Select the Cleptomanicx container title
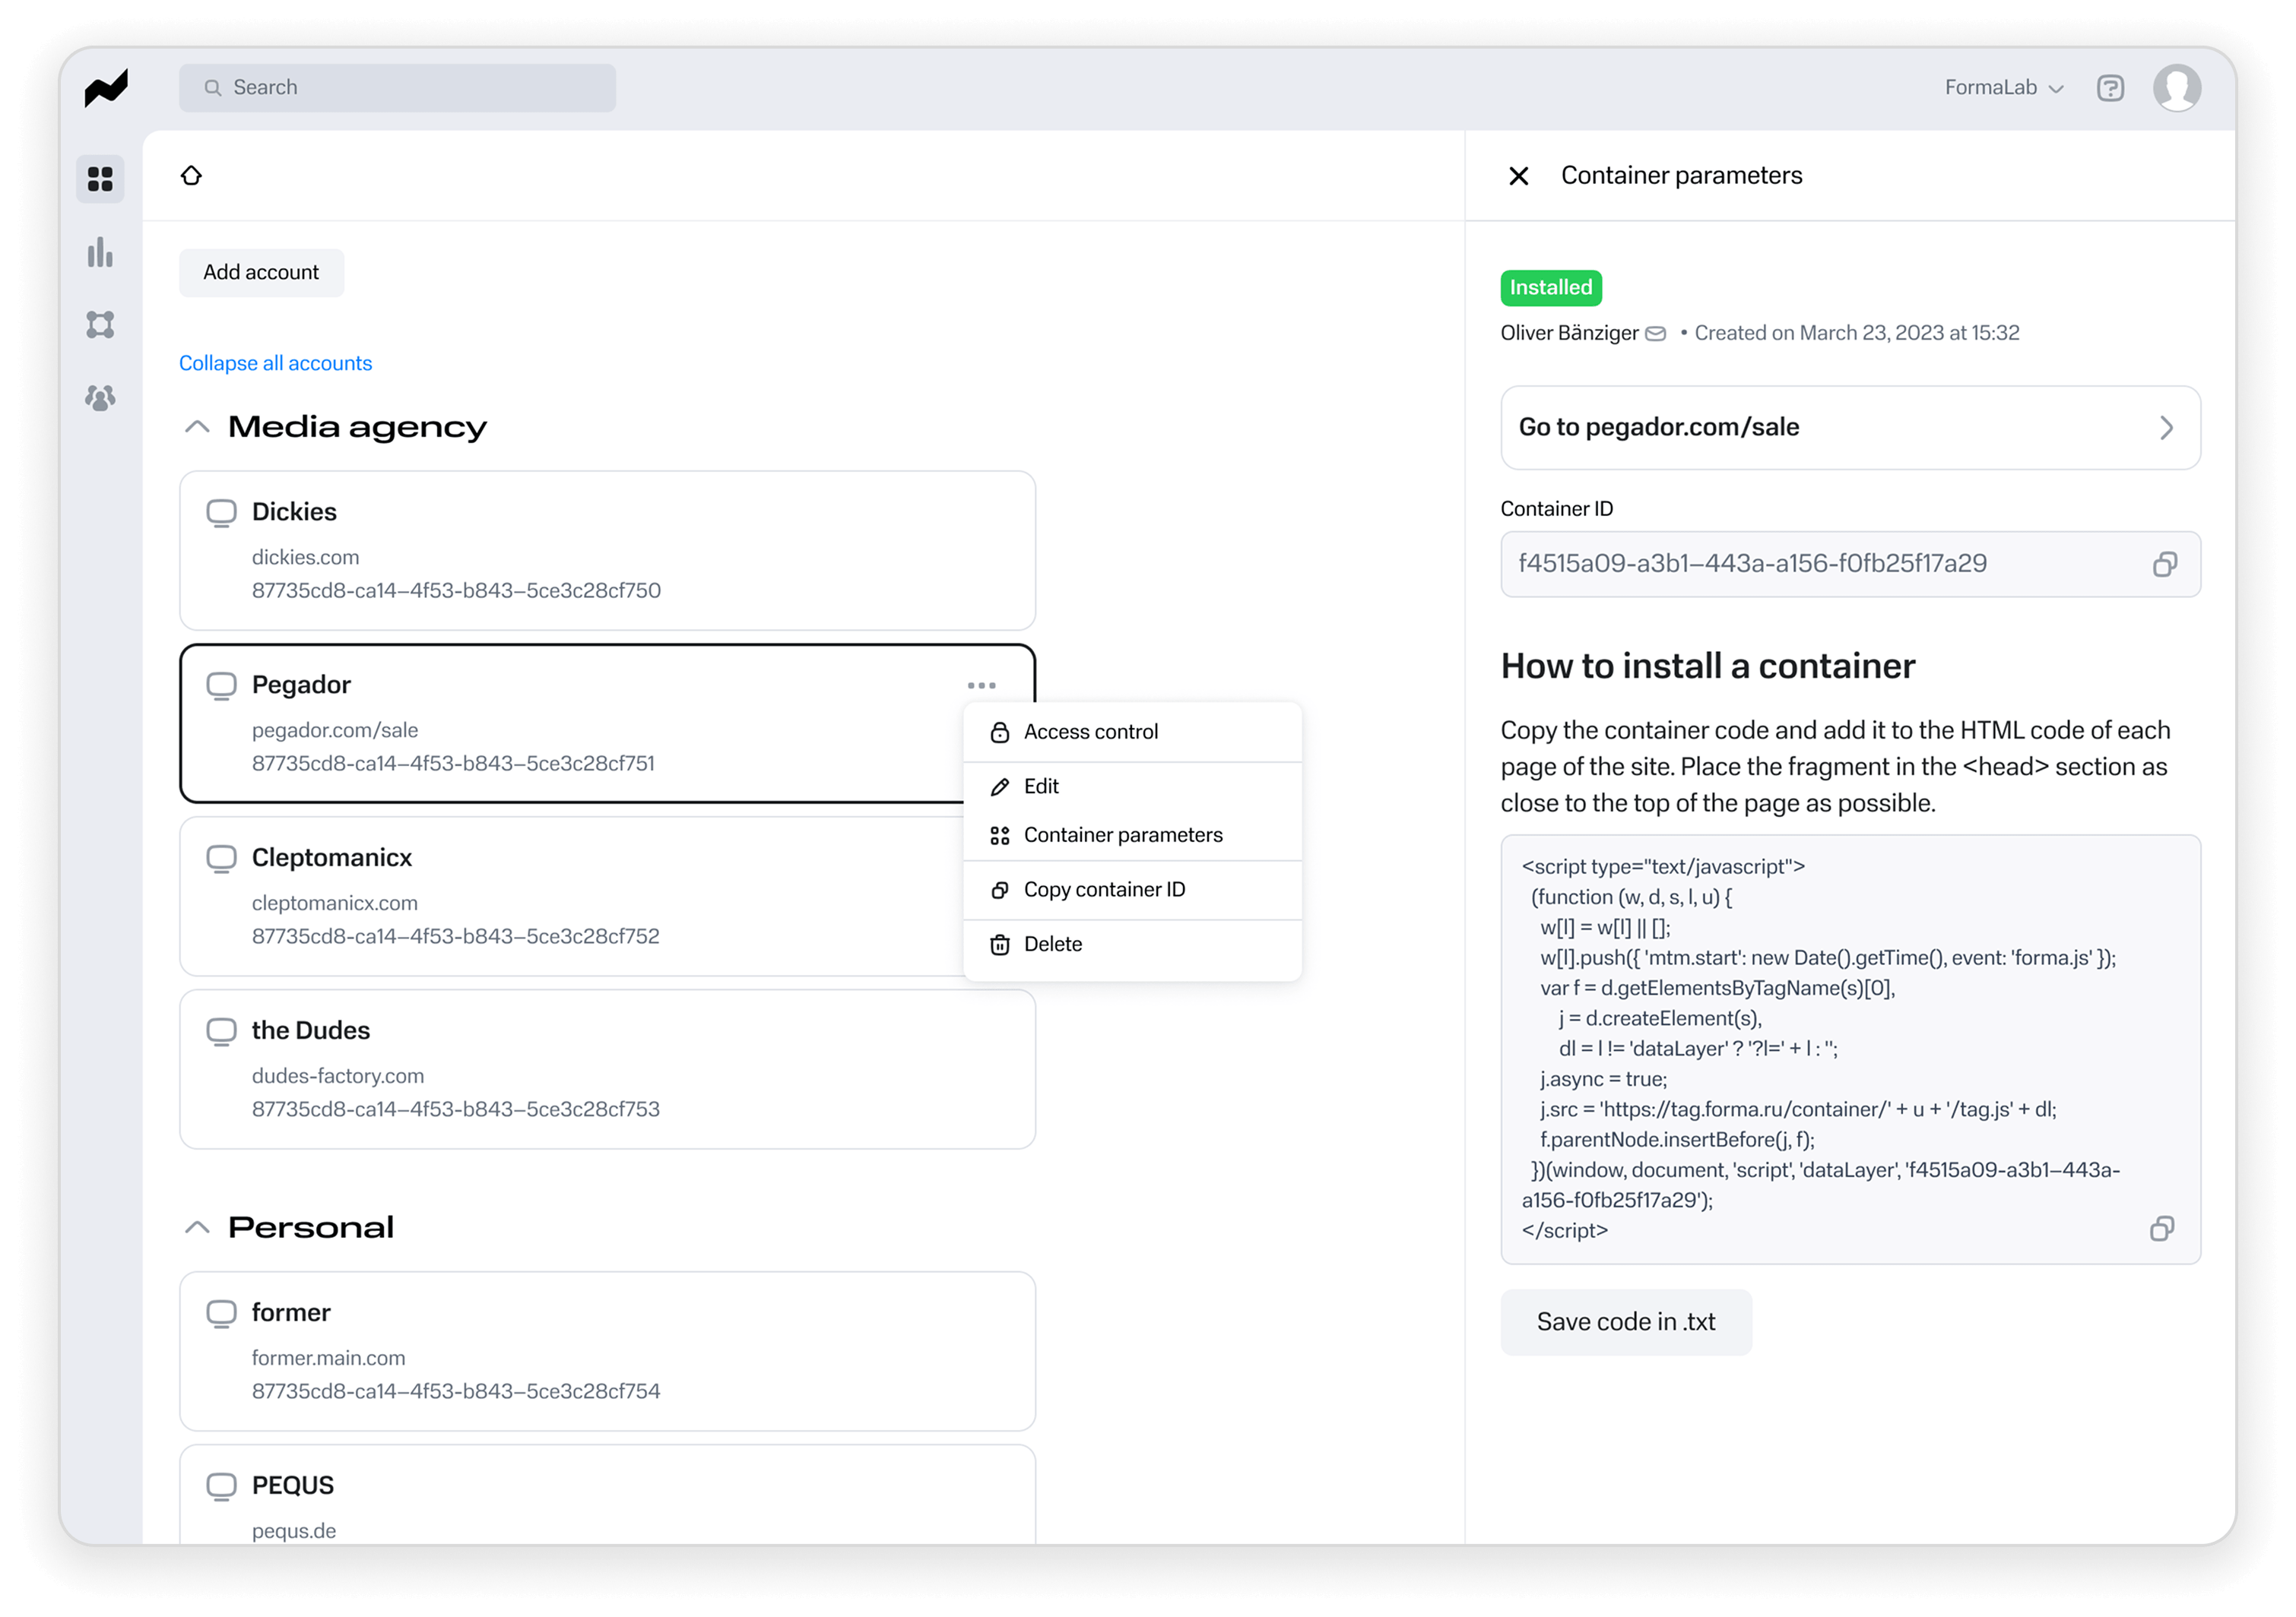 click(332, 859)
